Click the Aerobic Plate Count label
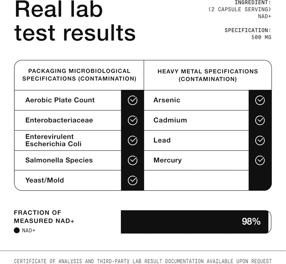This screenshot has width=286, height=264. click(x=60, y=100)
